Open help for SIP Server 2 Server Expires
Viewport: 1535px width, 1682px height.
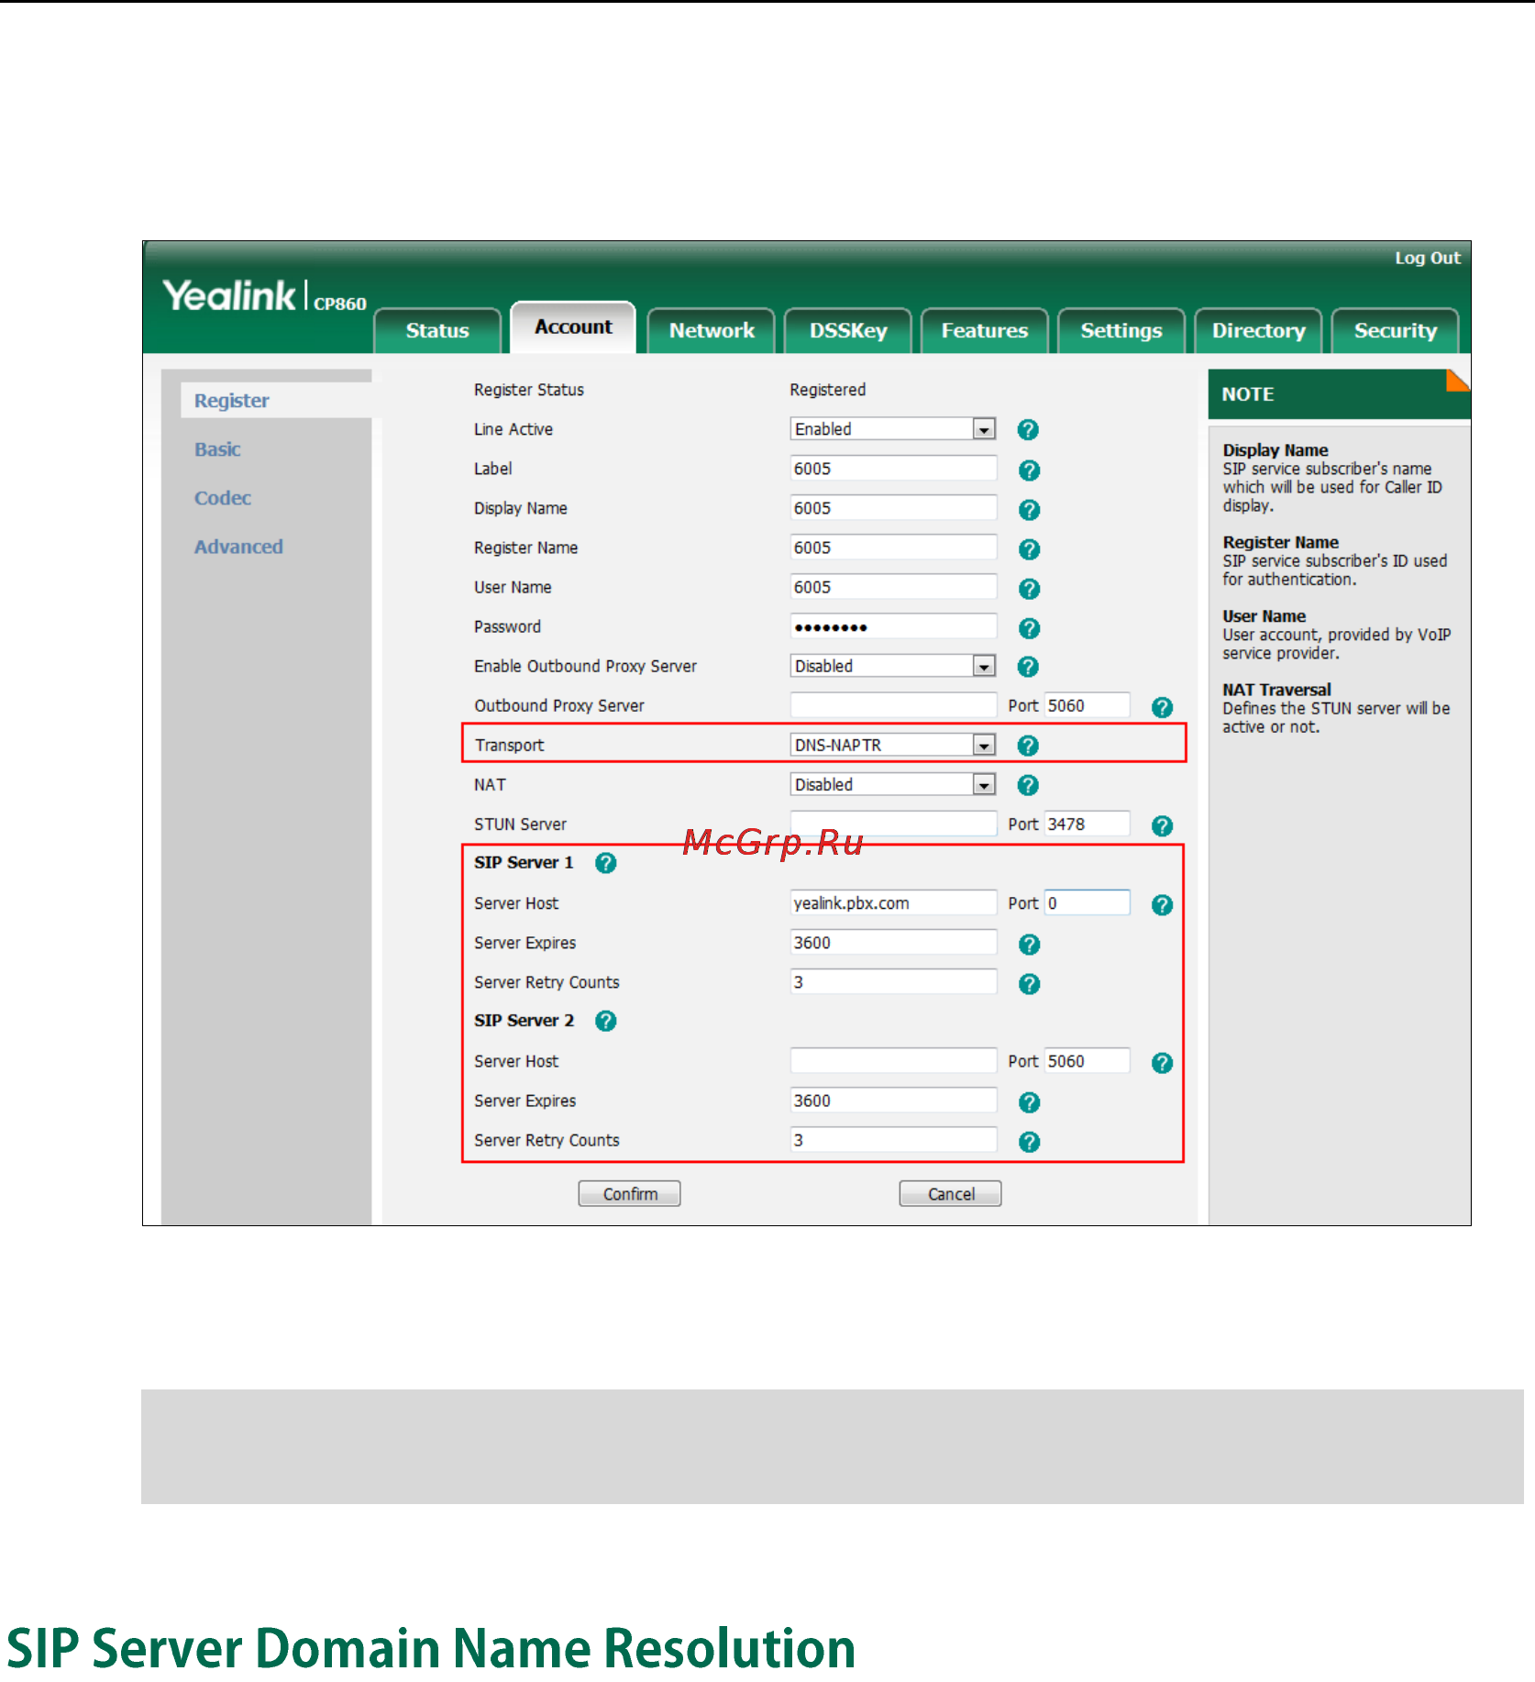(x=1029, y=1102)
